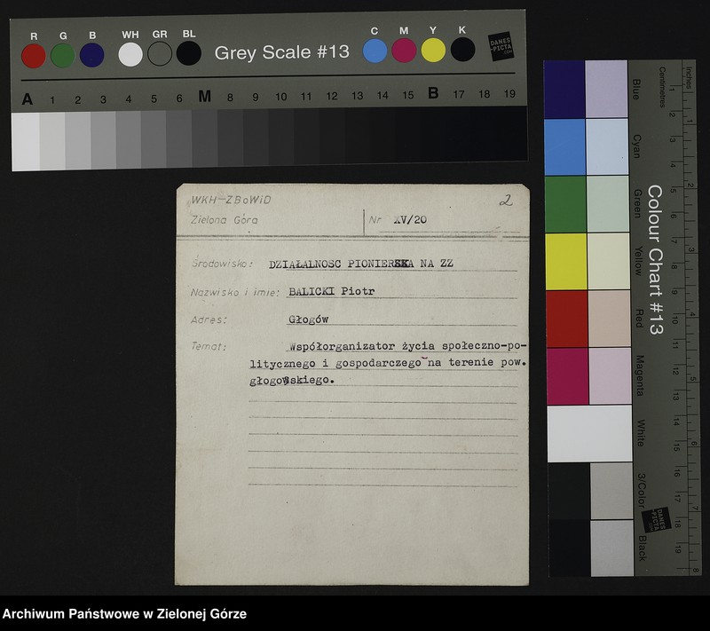This screenshot has height=631, width=710.
Task: Click the saturated green colour chart patch
Action: (564, 204)
